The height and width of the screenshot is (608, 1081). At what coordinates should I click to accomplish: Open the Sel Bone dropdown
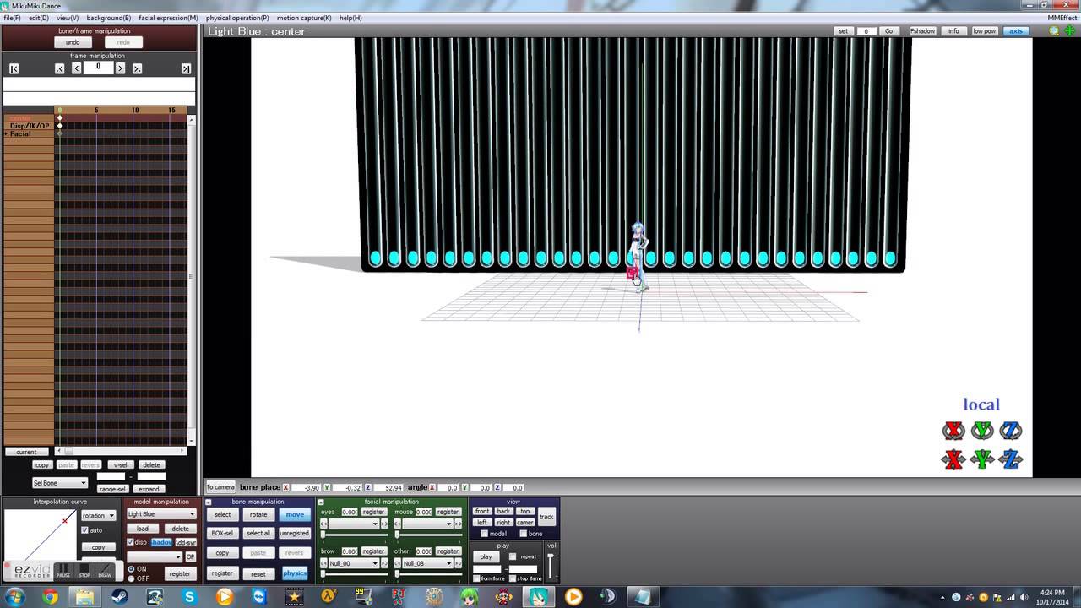[x=60, y=483]
